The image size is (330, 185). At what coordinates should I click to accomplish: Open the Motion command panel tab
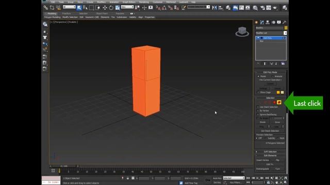tap(273, 22)
